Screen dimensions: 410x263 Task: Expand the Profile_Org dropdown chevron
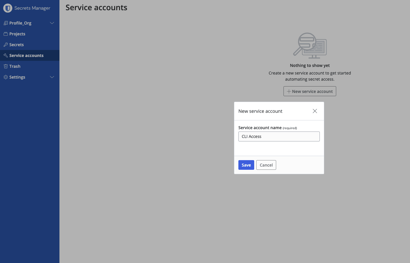tap(52, 23)
